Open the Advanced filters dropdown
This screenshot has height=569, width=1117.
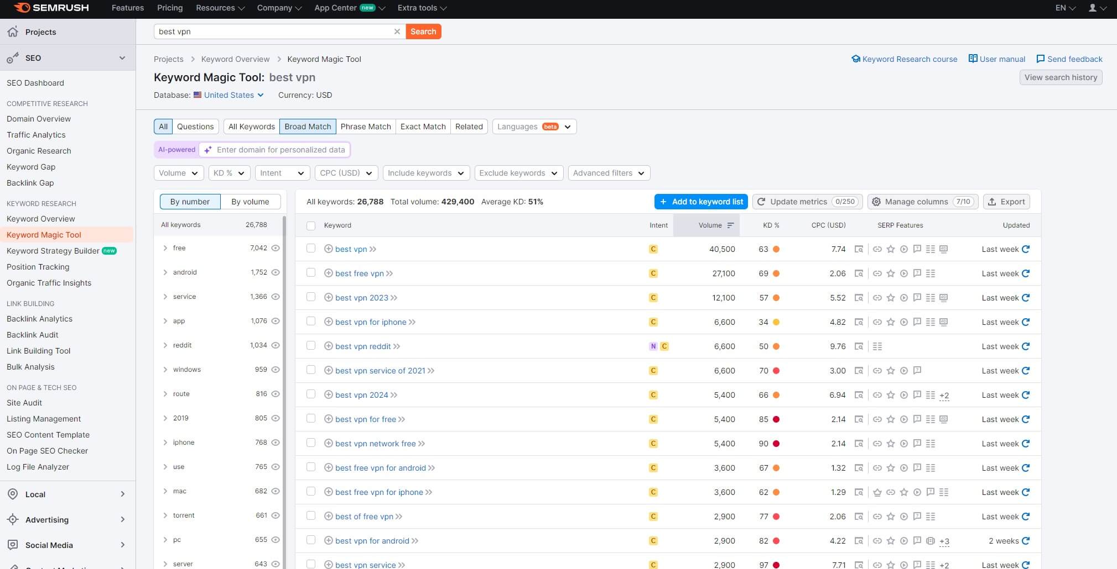609,173
